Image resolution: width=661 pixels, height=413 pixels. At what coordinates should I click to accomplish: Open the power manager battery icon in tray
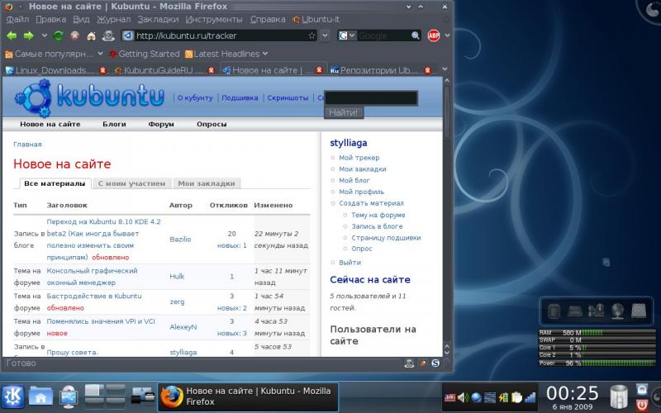[503, 397]
